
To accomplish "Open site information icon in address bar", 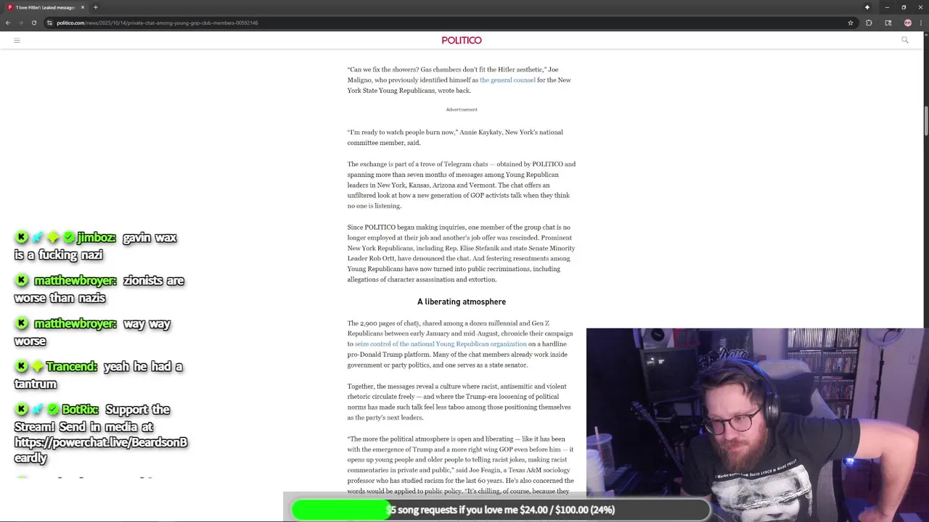I will (x=49, y=22).
